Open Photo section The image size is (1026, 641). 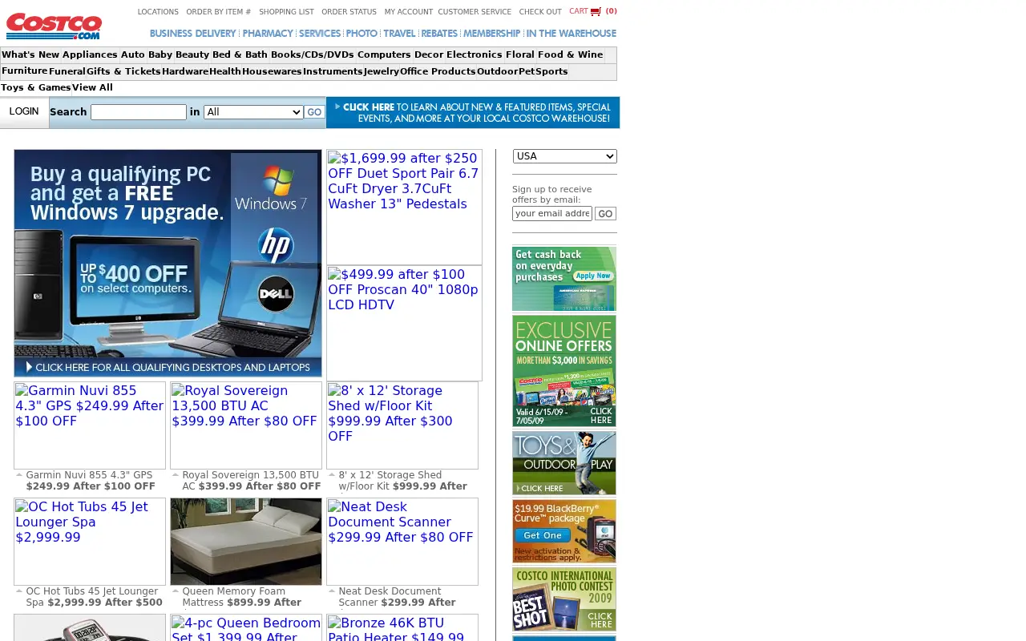coord(362,34)
